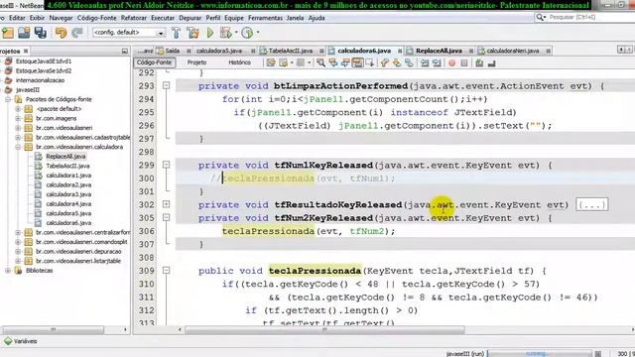Image resolution: width=635 pixels, height=357 pixels.
Task: Collapse the tfNum2KeyReleased method fold
Action: coord(166,217)
